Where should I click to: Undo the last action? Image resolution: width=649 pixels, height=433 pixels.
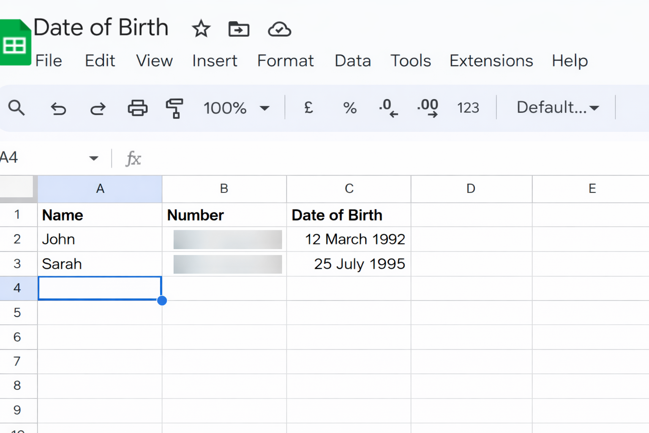coord(58,108)
